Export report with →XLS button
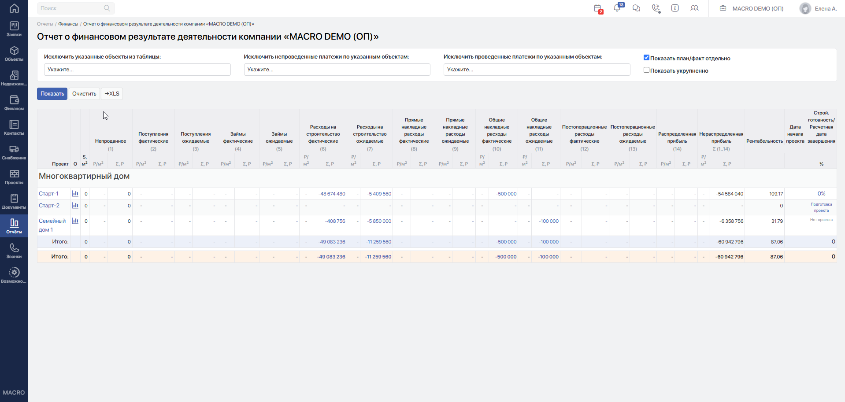 tap(112, 94)
